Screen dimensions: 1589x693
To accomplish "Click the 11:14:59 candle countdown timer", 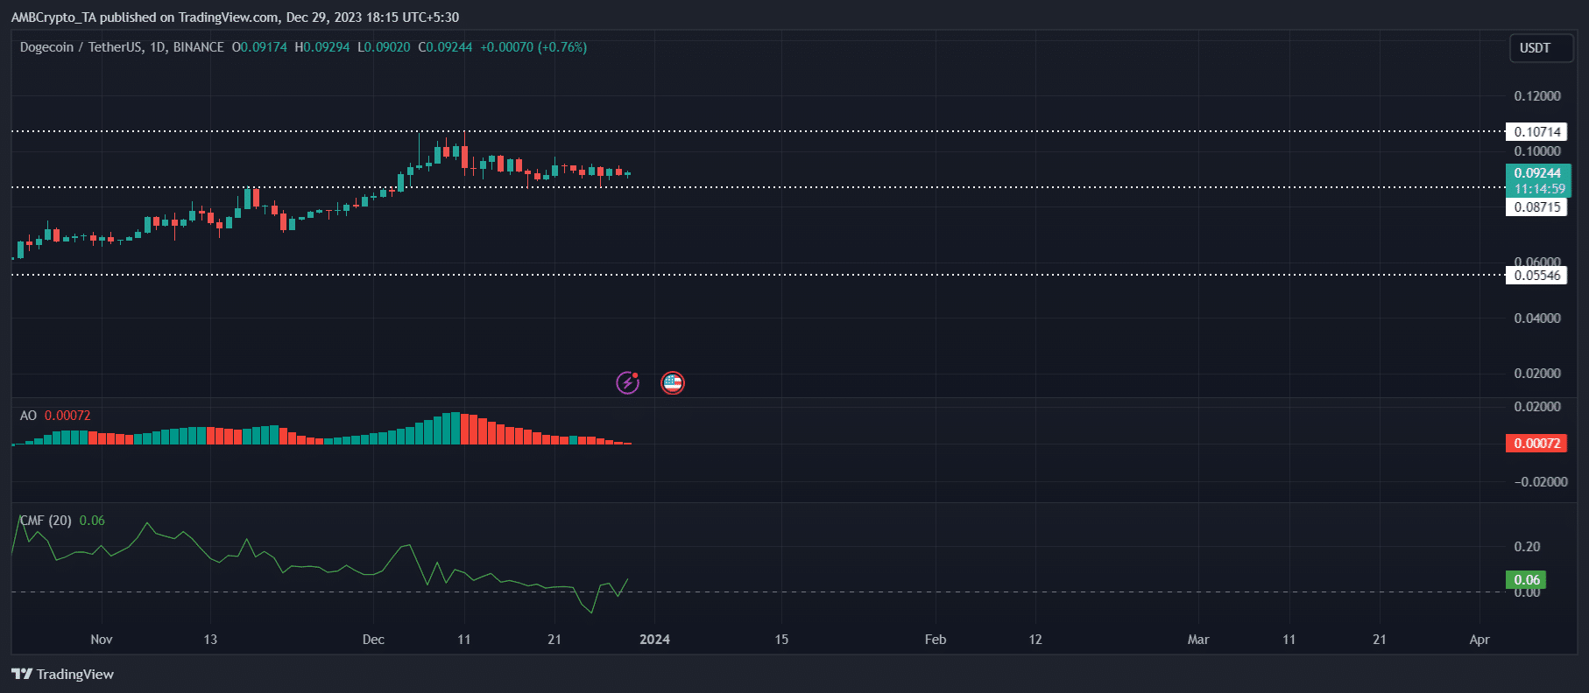I will pos(1539,189).
